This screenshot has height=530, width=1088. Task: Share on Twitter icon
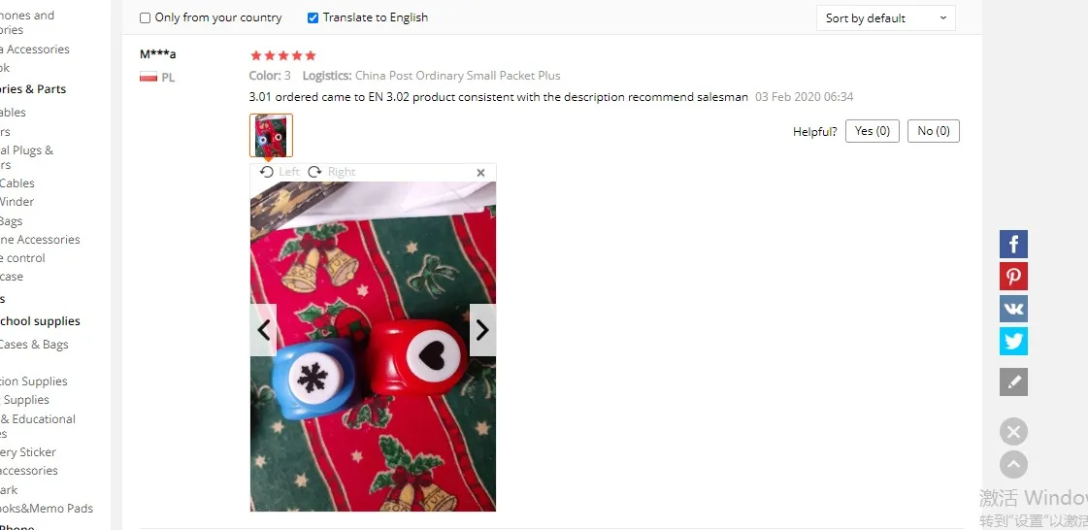coord(1013,342)
